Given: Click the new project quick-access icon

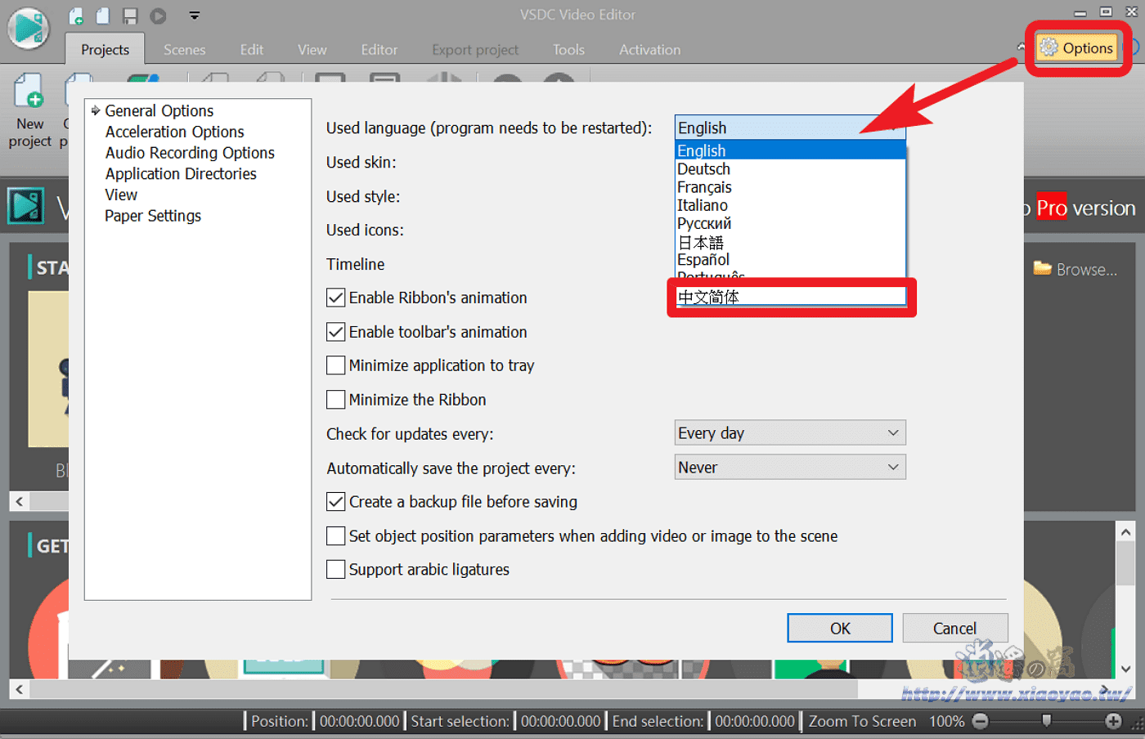Looking at the screenshot, I should tap(76, 16).
